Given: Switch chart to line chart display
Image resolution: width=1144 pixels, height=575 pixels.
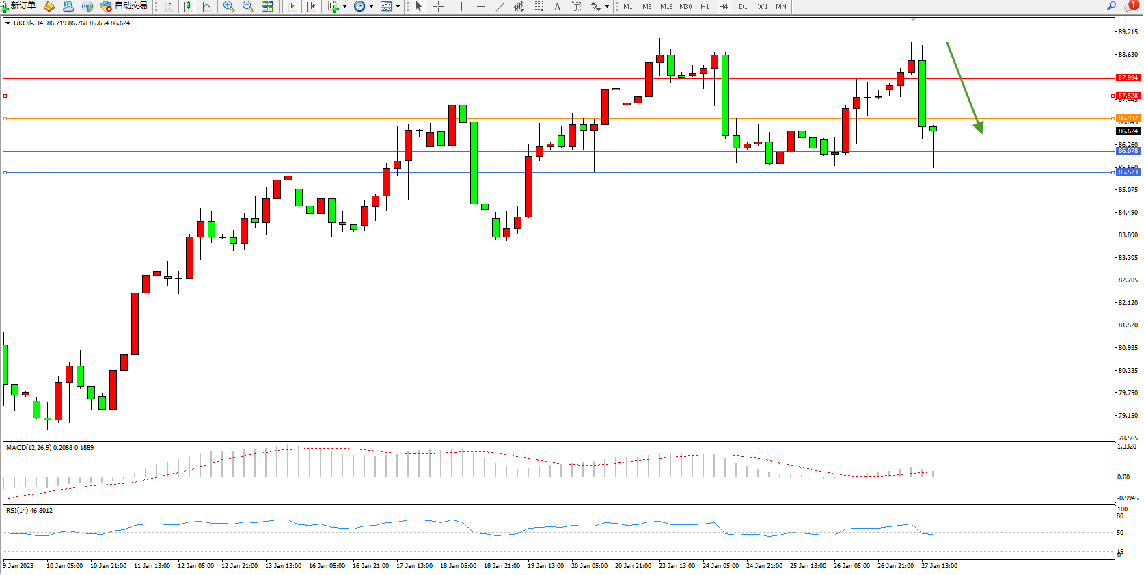Looking at the screenshot, I should coord(206,6).
